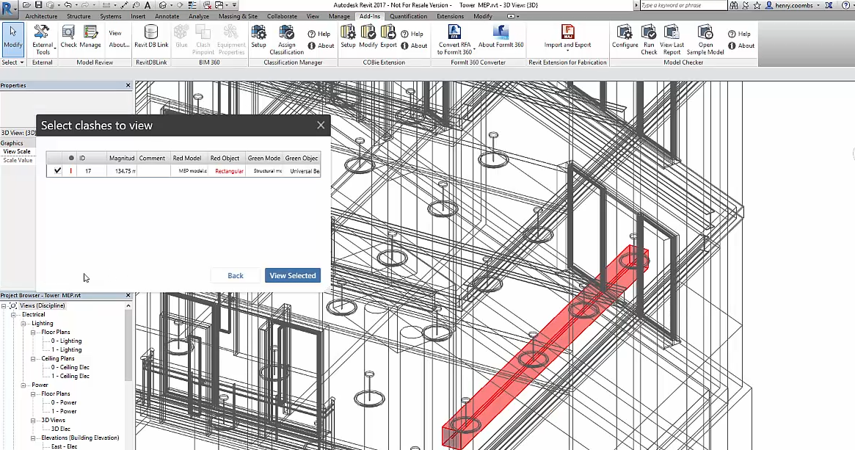The image size is (855, 450).
Task: Select the Modify tool
Action: click(x=12, y=39)
